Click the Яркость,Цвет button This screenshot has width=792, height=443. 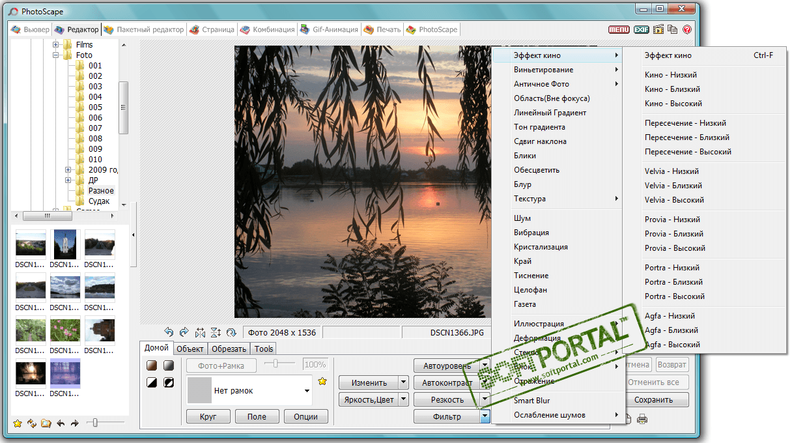369,399
